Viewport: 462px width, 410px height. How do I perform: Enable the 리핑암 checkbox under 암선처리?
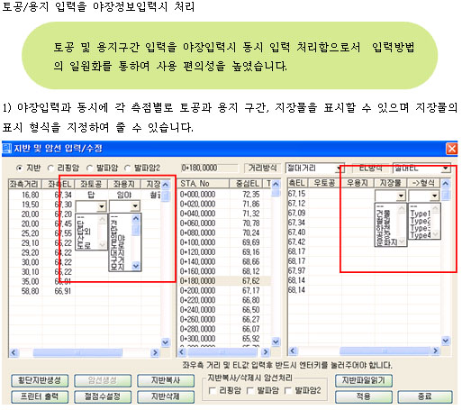click(x=213, y=390)
